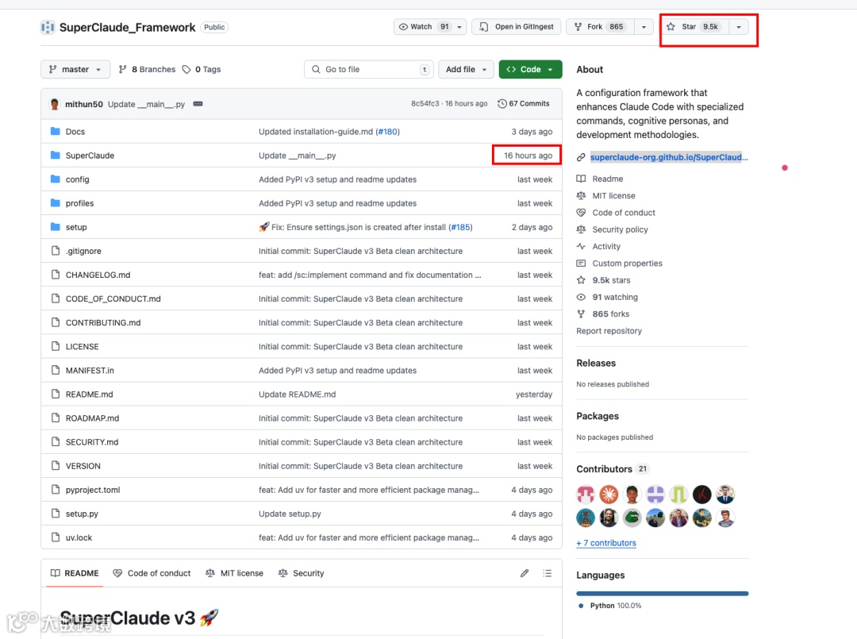The width and height of the screenshot is (857, 639).
Task: Click the SuperClaude_Framework repository avatar icon
Action: [48, 27]
